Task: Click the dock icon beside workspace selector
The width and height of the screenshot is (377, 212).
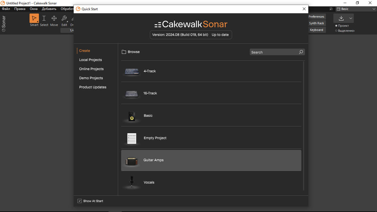Action: tap(331, 9)
